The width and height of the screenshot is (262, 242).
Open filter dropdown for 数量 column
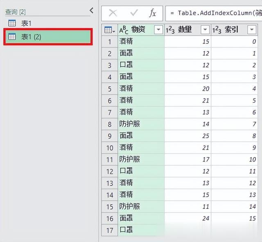coord(205,30)
